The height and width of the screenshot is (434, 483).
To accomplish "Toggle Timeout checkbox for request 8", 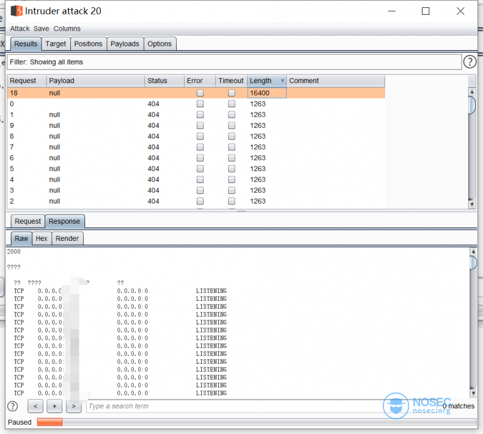I will (232, 136).
